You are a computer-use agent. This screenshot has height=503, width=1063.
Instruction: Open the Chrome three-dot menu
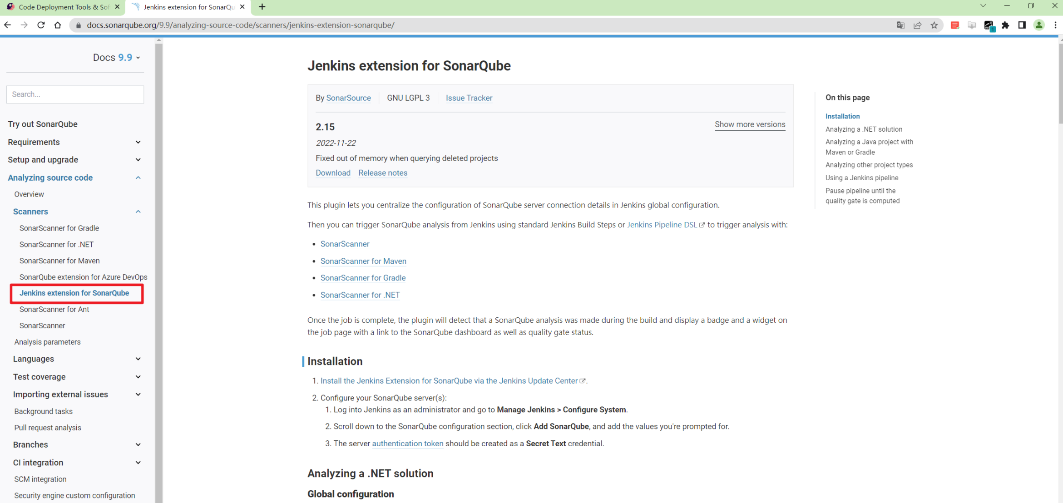point(1055,25)
